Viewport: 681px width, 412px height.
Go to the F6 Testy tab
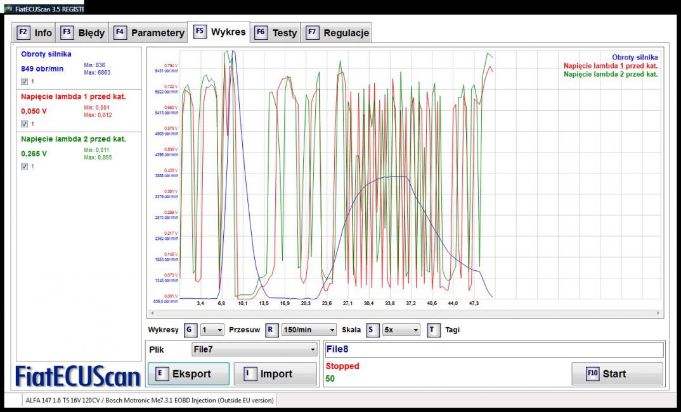pos(275,32)
